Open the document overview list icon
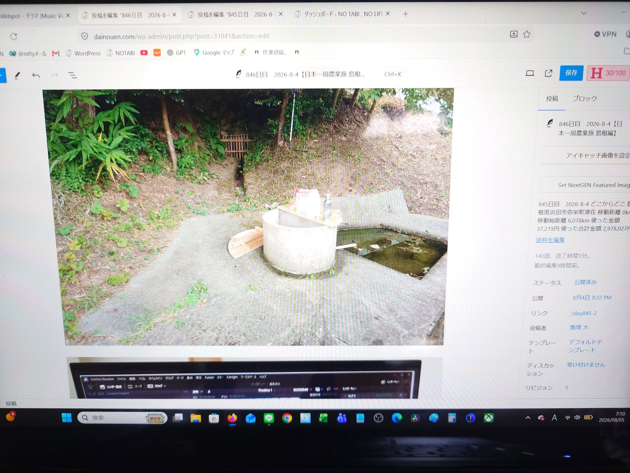Screen dimensions: 630x473 73,75
